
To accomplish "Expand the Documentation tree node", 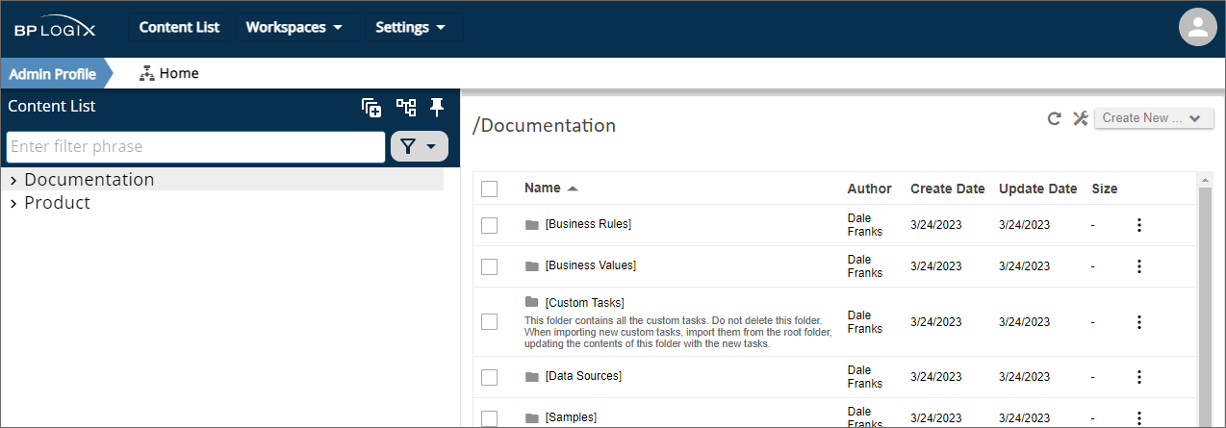I will pyautogui.click(x=13, y=180).
